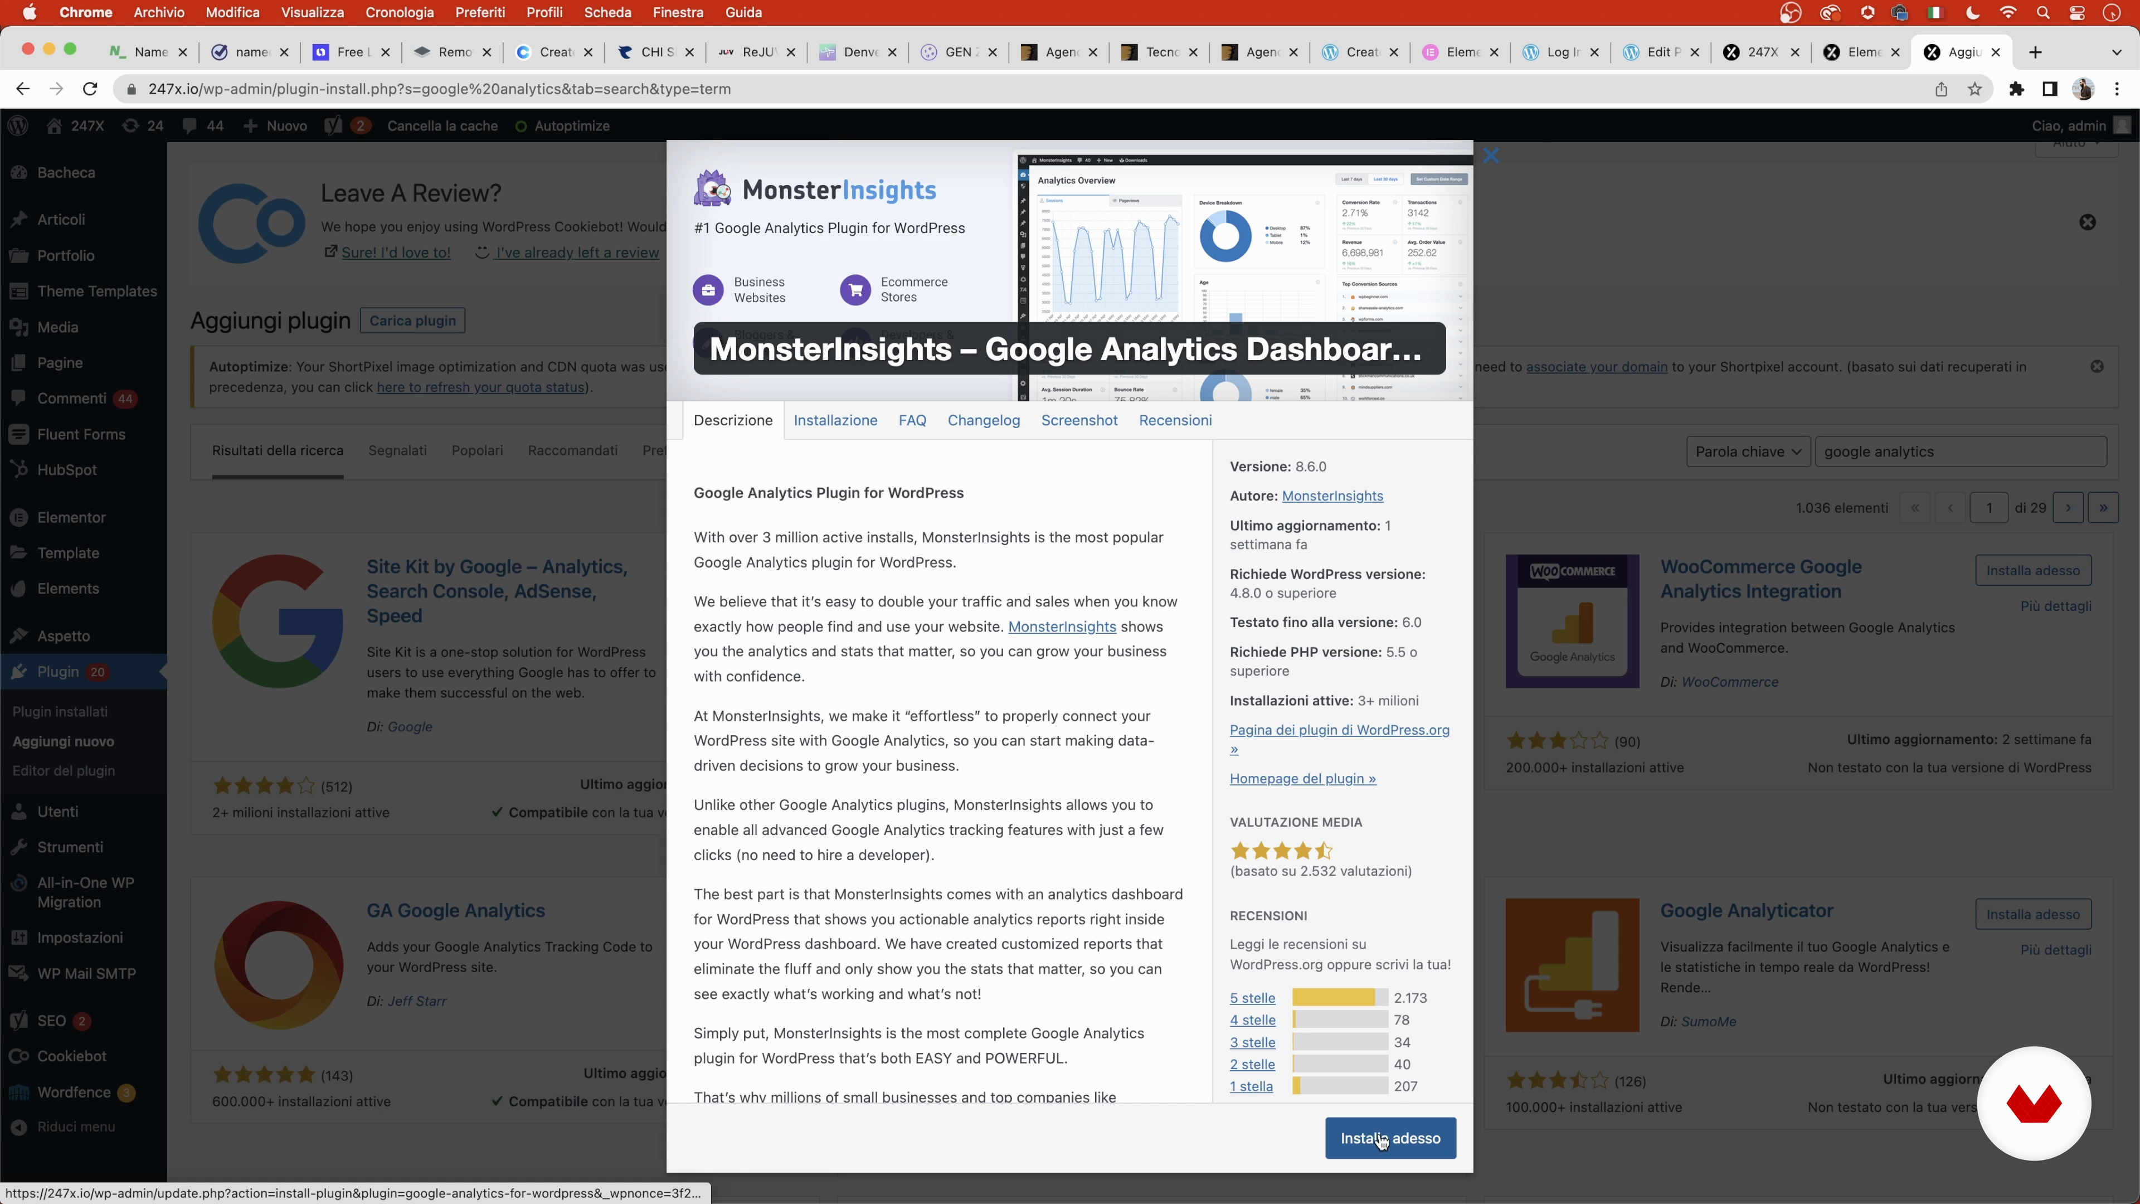Collapse sidebar with Riduci menu
Viewport: 2140px width, 1204px height.
(x=76, y=1127)
